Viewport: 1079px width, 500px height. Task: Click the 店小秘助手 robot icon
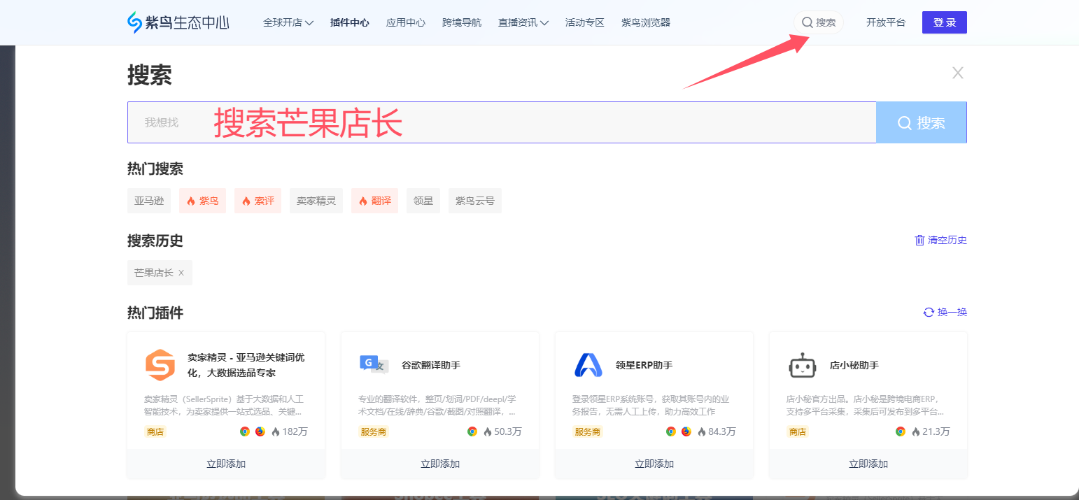802,365
